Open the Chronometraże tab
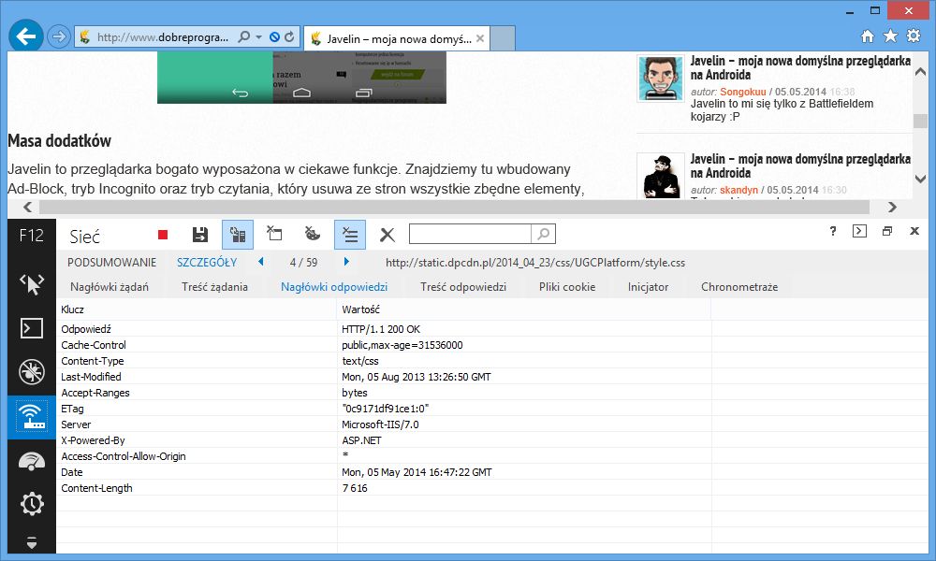This screenshot has width=936, height=561. [739, 287]
